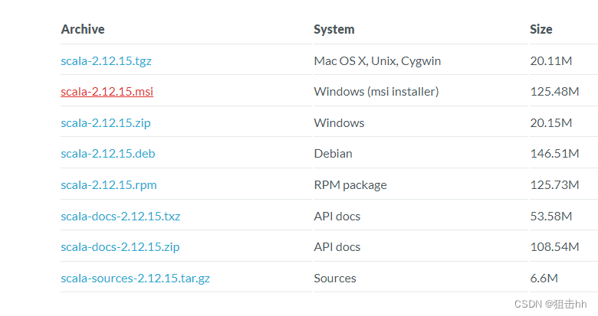The image size is (598, 316).
Task: Select the 108.54M size value
Action: point(554,247)
